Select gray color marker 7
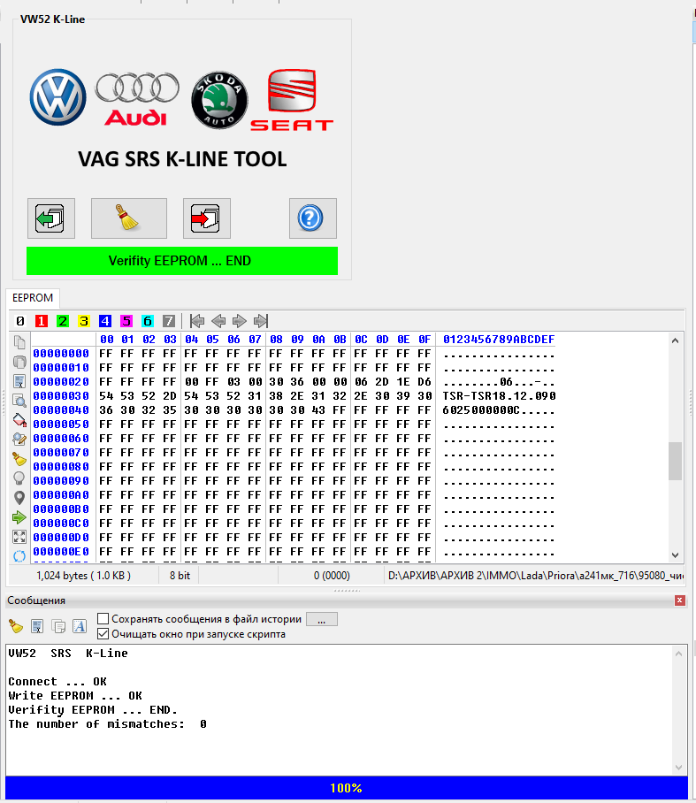The image size is (696, 803). click(169, 321)
